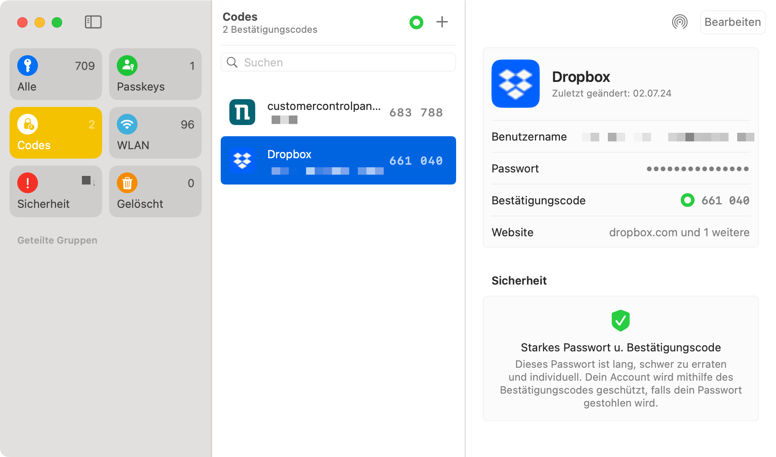
Task: Click the red exclamation Sicherheit icon
Action: point(28,183)
